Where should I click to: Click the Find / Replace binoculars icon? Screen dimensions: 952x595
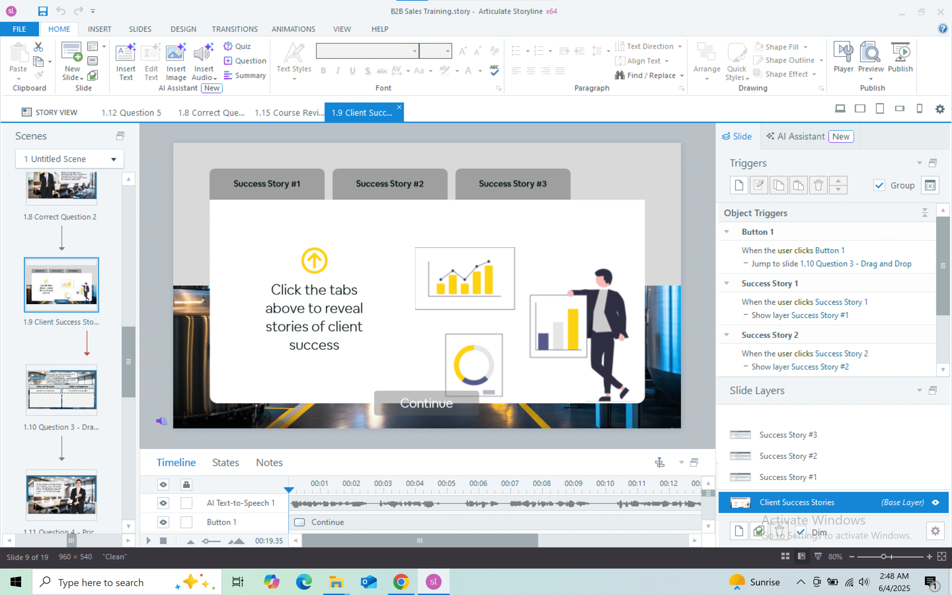(620, 75)
